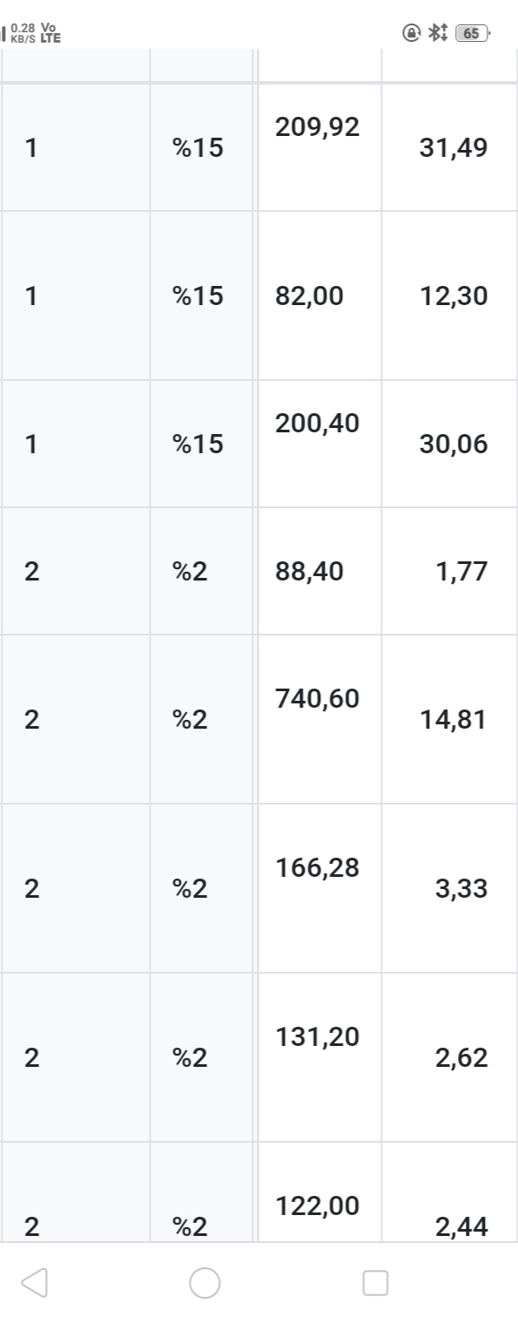Tap the rotation lock status icon
This screenshot has height=1324, width=518.
point(412,33)
